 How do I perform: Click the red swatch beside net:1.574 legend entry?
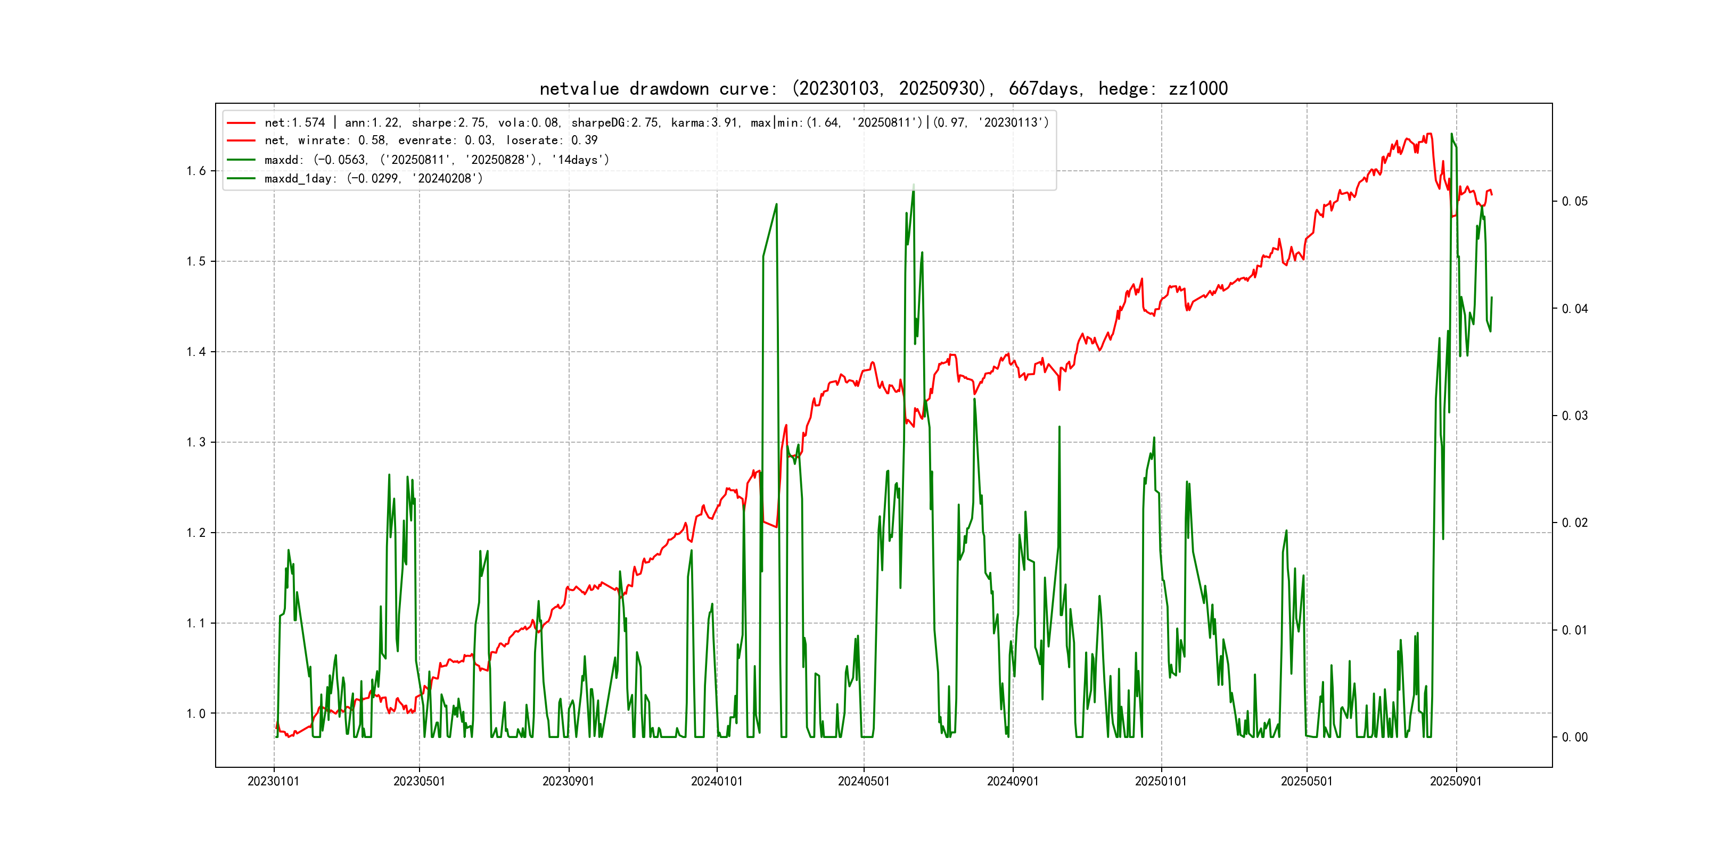point(241,123)
